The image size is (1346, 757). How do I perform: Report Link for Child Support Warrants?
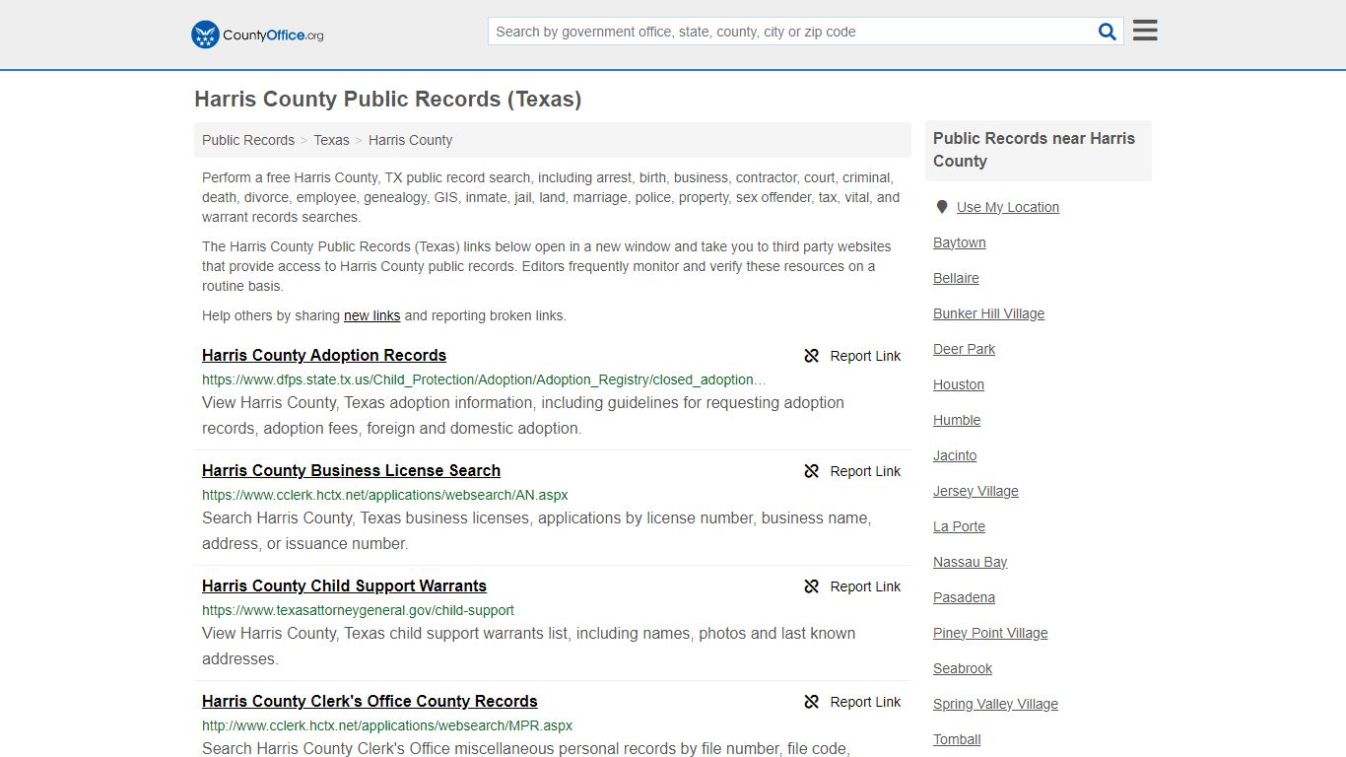tap(865, 586)
